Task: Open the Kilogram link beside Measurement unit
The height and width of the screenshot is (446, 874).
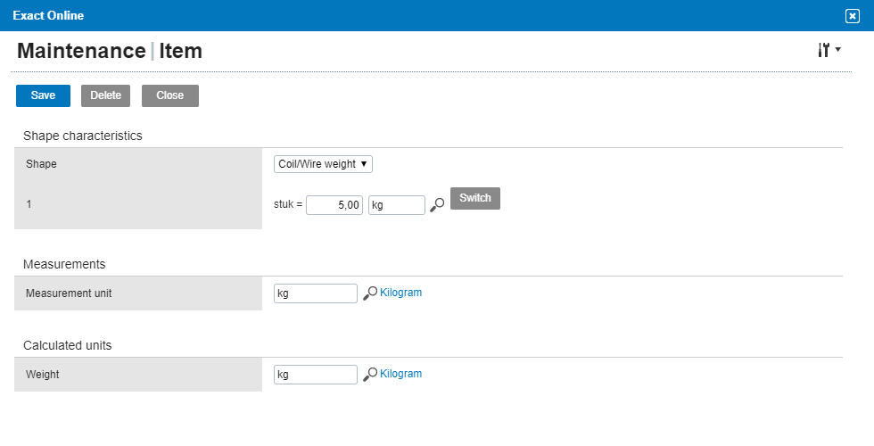Action: 400,293
